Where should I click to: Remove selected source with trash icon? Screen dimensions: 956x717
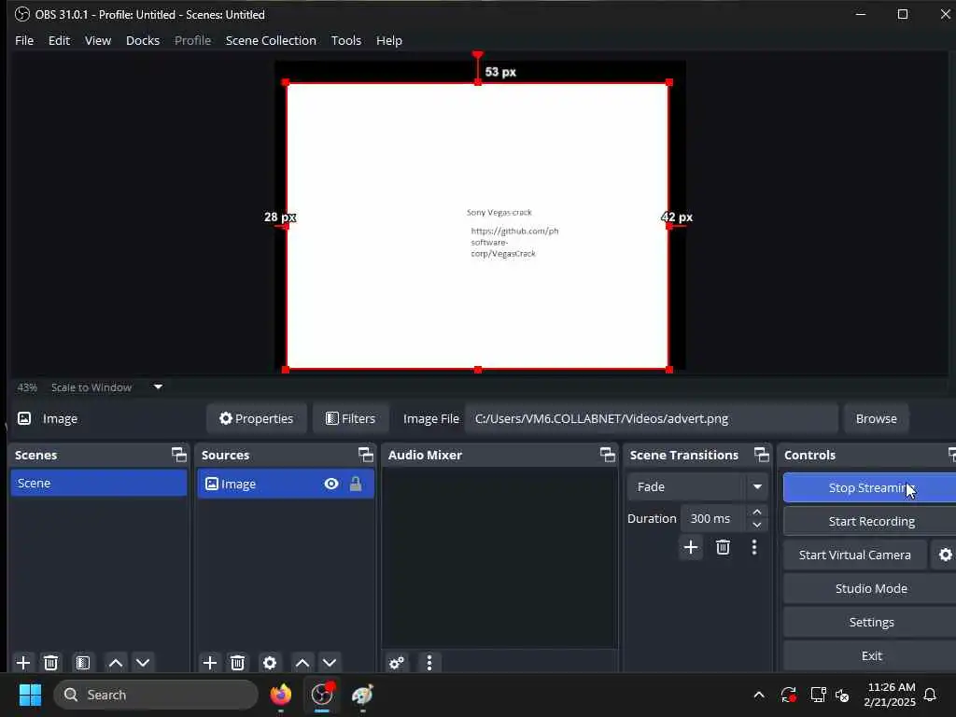[238, 662]
